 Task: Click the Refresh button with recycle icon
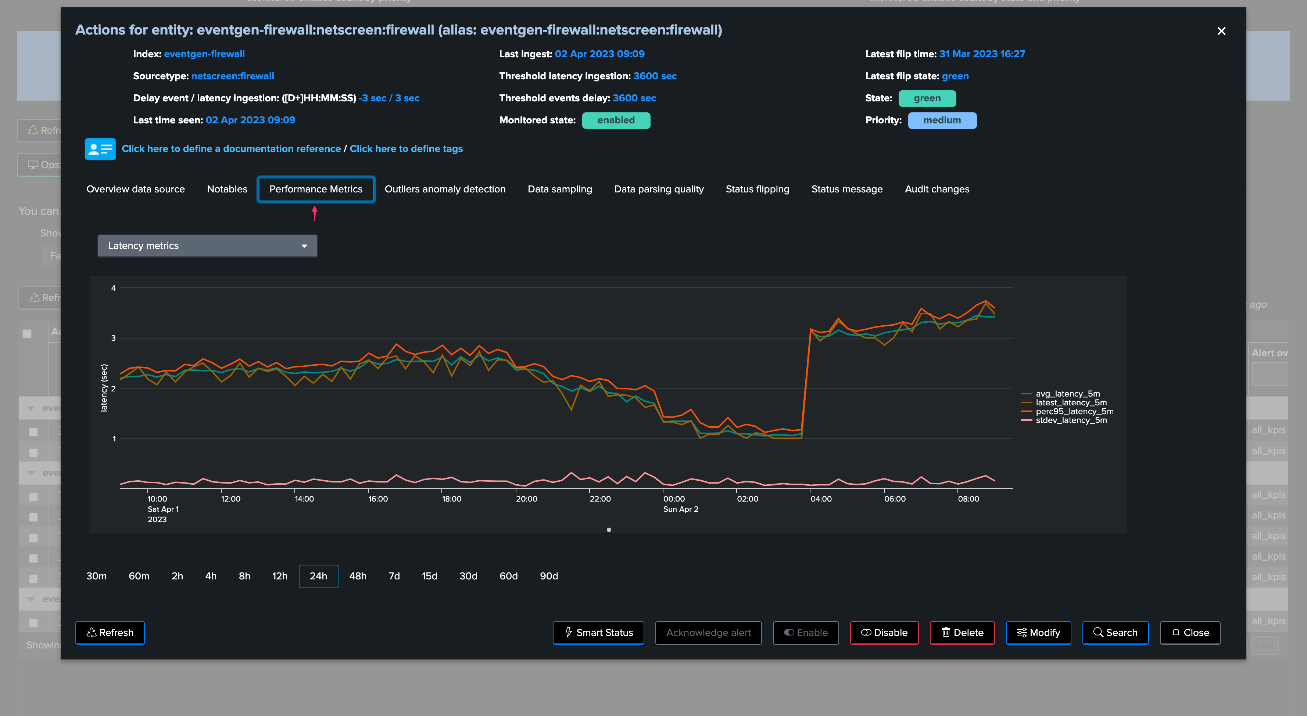[x=110, y=632]
